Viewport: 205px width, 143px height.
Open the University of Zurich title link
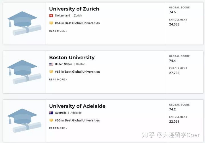tap(74, 9)
